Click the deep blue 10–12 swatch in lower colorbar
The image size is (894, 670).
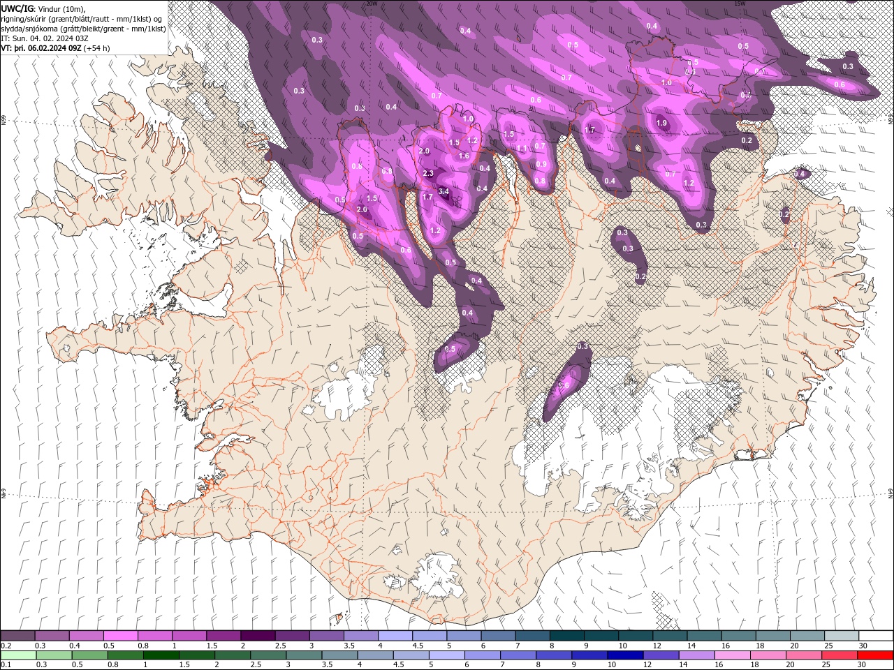(625, 655)
